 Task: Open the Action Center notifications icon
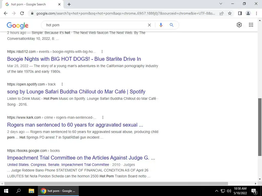pos(254,191)
